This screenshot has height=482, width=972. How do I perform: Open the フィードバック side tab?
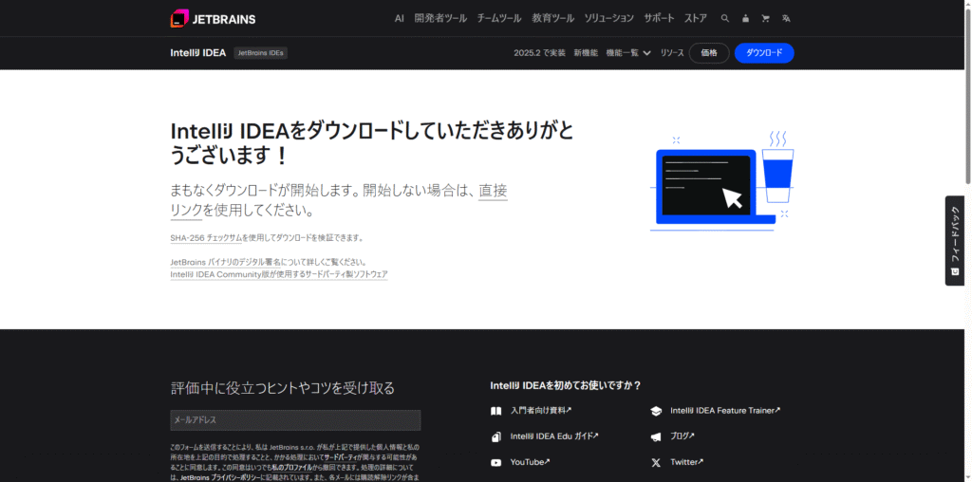[955, 240]
